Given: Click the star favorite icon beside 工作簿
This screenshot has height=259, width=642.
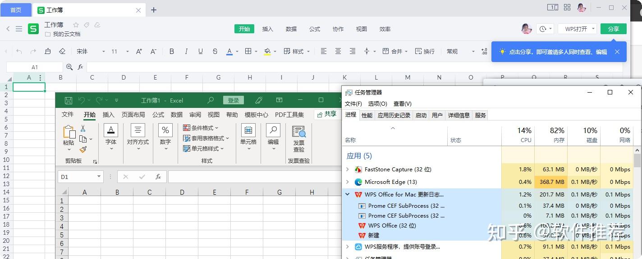Looking at the screenshot, I should coord(76,25).
